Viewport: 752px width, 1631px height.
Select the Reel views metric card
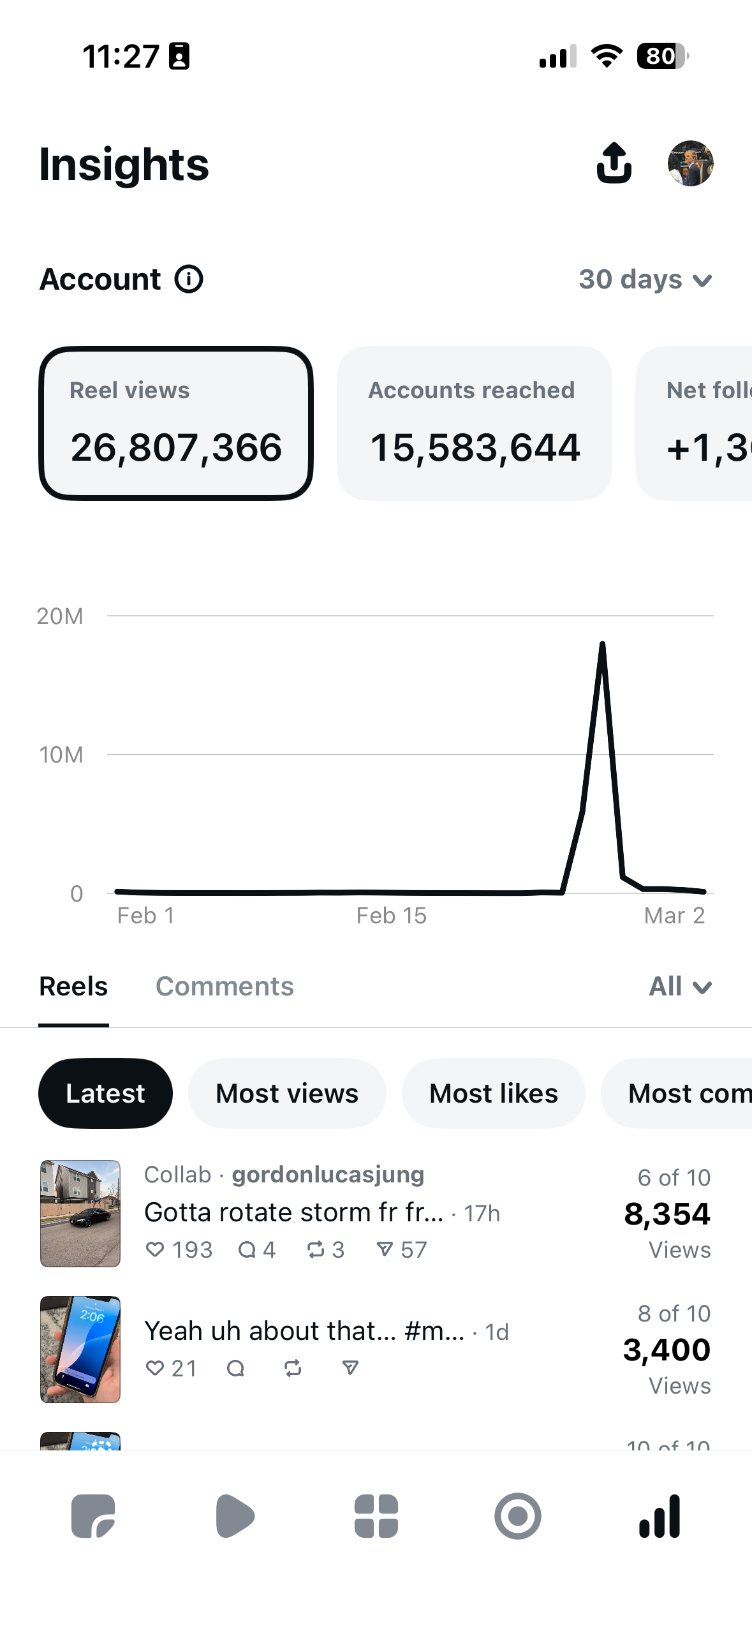click(x=176, y=423)
